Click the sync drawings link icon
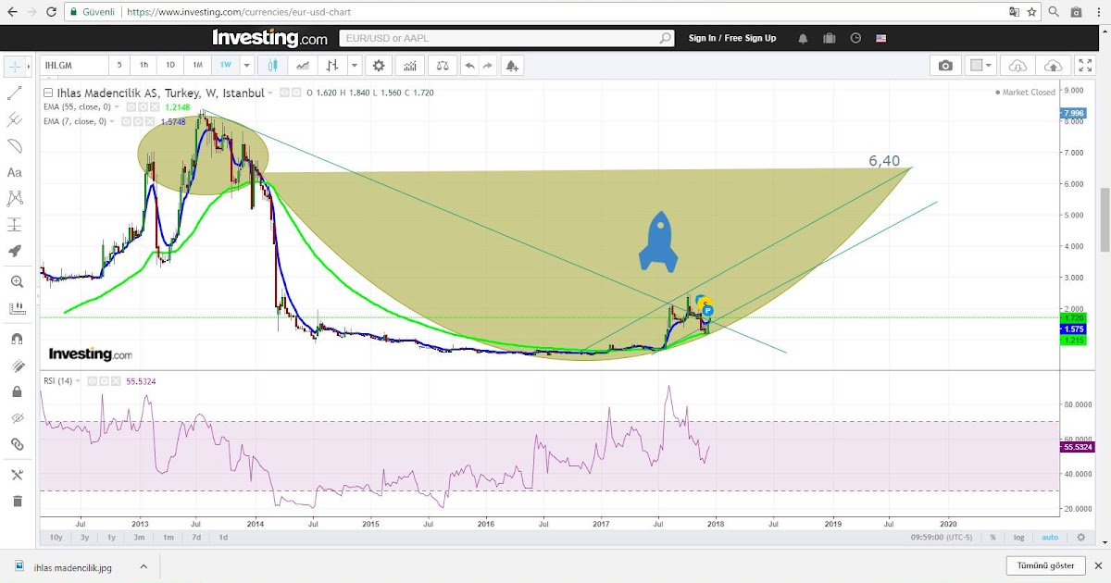This screenshot has height=583, width=1111. tap(15, 444)
